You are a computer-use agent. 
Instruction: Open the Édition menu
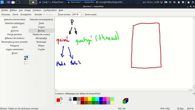[x=13, y=10]
